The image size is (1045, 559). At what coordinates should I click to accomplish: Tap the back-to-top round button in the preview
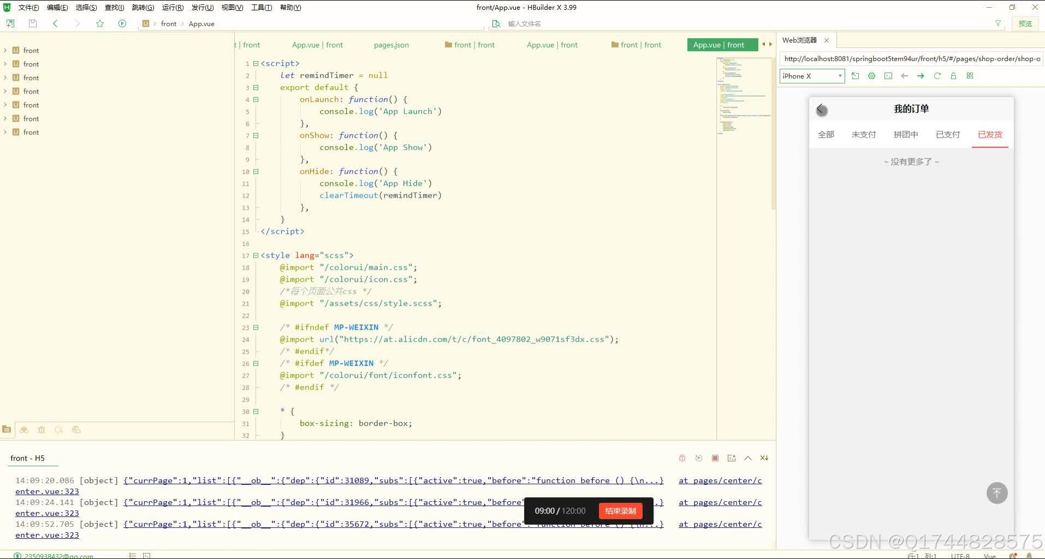coord(996,493)
